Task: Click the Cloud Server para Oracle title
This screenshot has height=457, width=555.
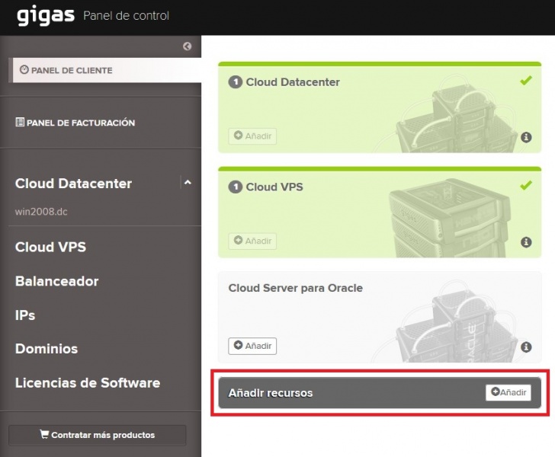Action: point(296,288)
